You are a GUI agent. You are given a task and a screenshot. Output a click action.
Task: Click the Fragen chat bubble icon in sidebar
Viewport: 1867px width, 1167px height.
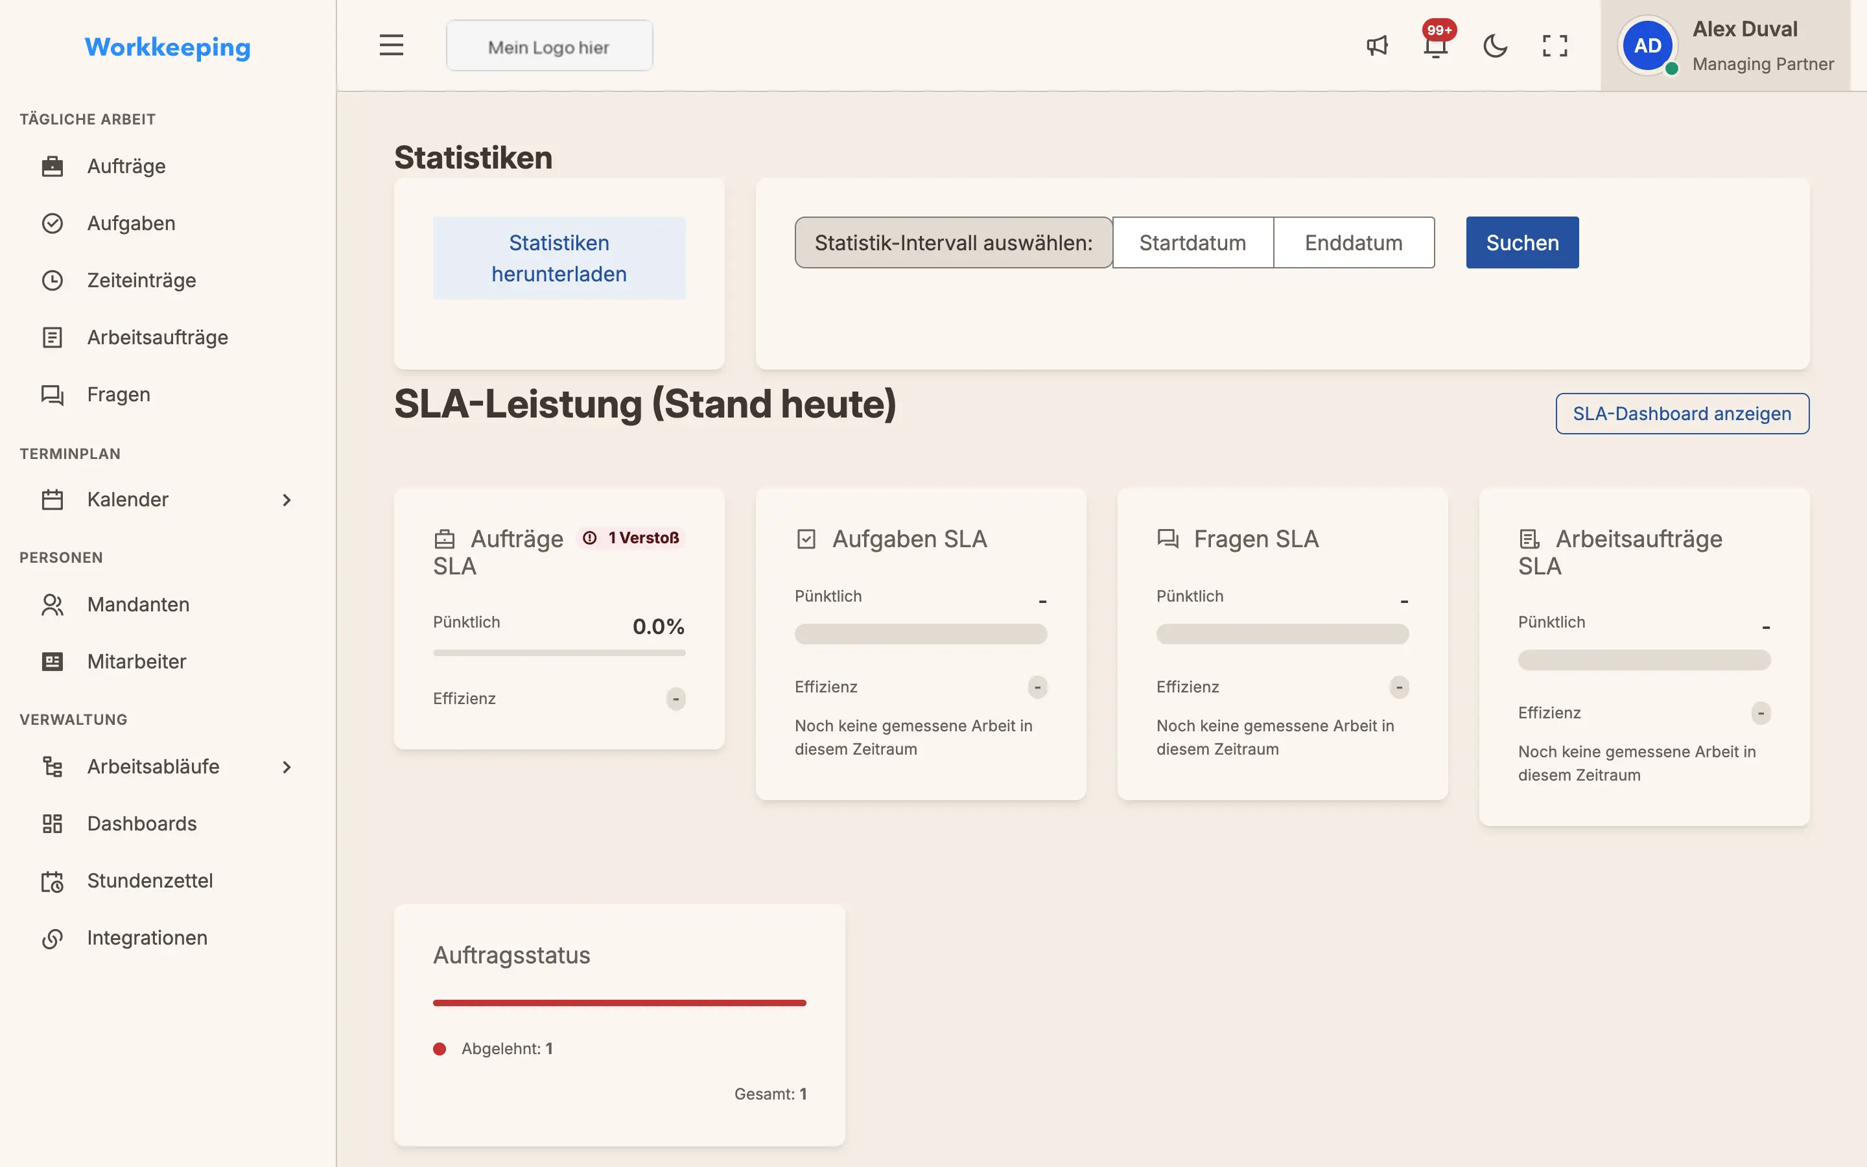pyautogui.click(x=53, y=394)
